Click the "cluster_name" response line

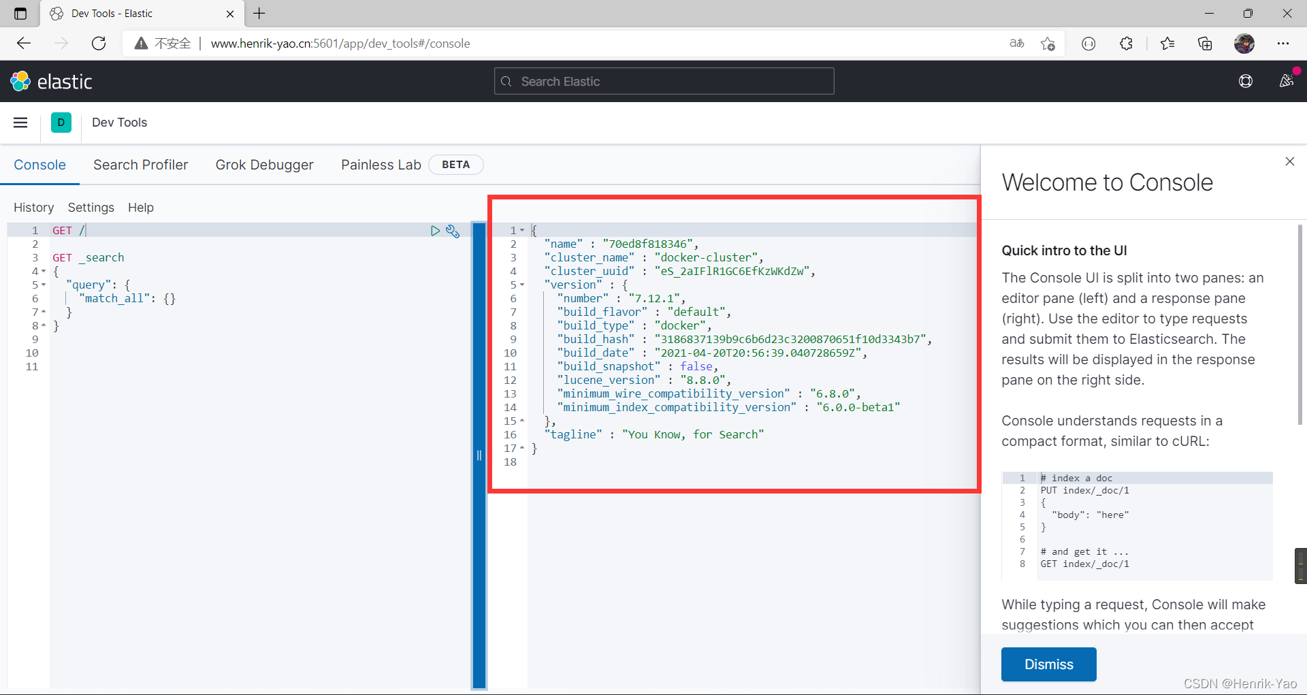[653, 258]
